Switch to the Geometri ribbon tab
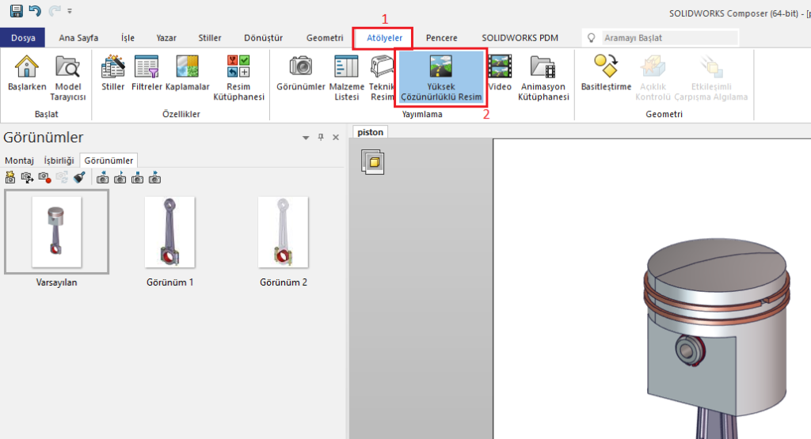The height and width of the screenshot is (439, 811). [325, 38]
